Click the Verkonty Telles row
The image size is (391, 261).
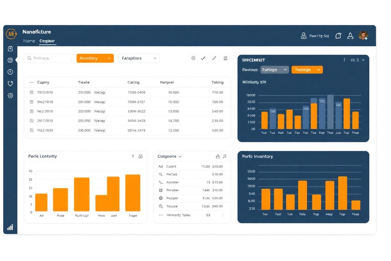pyautogui.click(x=192, y=215)
